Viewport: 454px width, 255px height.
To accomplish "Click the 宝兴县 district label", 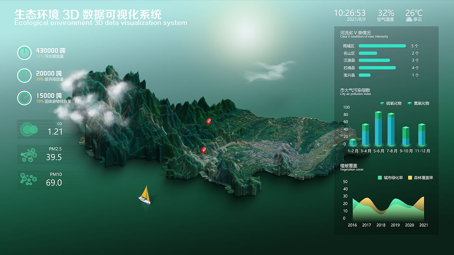I will pyautogui.click(x=349, y=75).
